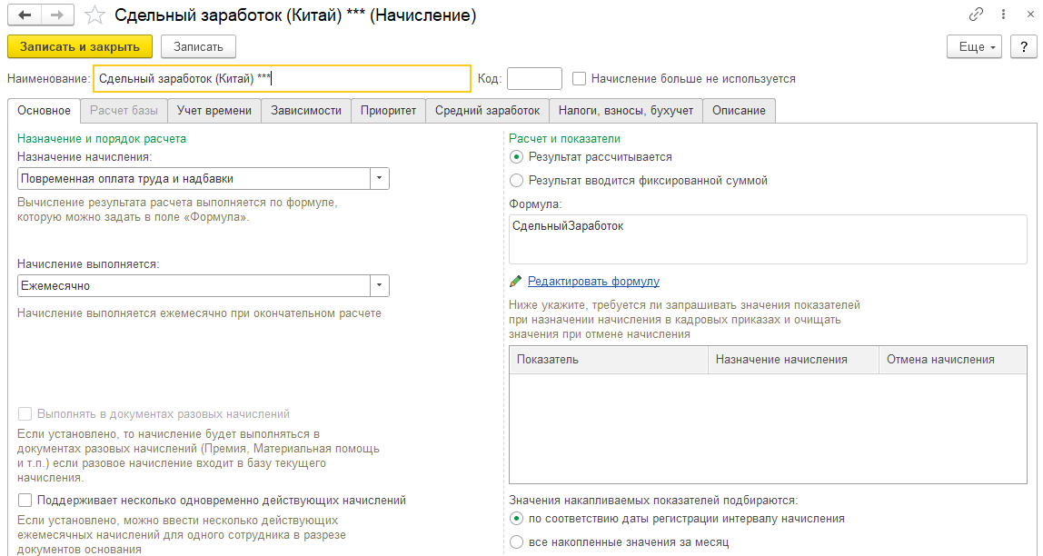This screenshot has height=556, width=1043.
Task: Open the Налоги, взносы, бухучет tab
Action: (x=626, y=111)
